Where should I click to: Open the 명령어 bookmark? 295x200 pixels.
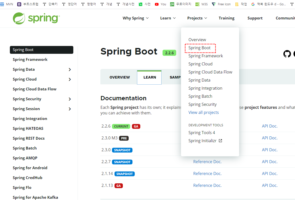point(89,4)
